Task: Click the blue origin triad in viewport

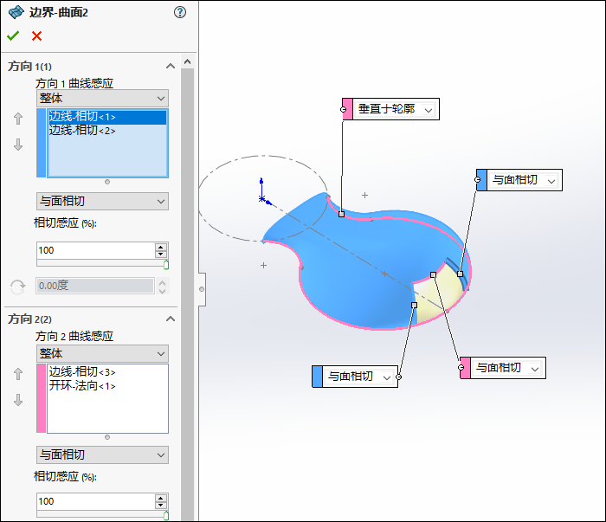Action: (264, 192)
